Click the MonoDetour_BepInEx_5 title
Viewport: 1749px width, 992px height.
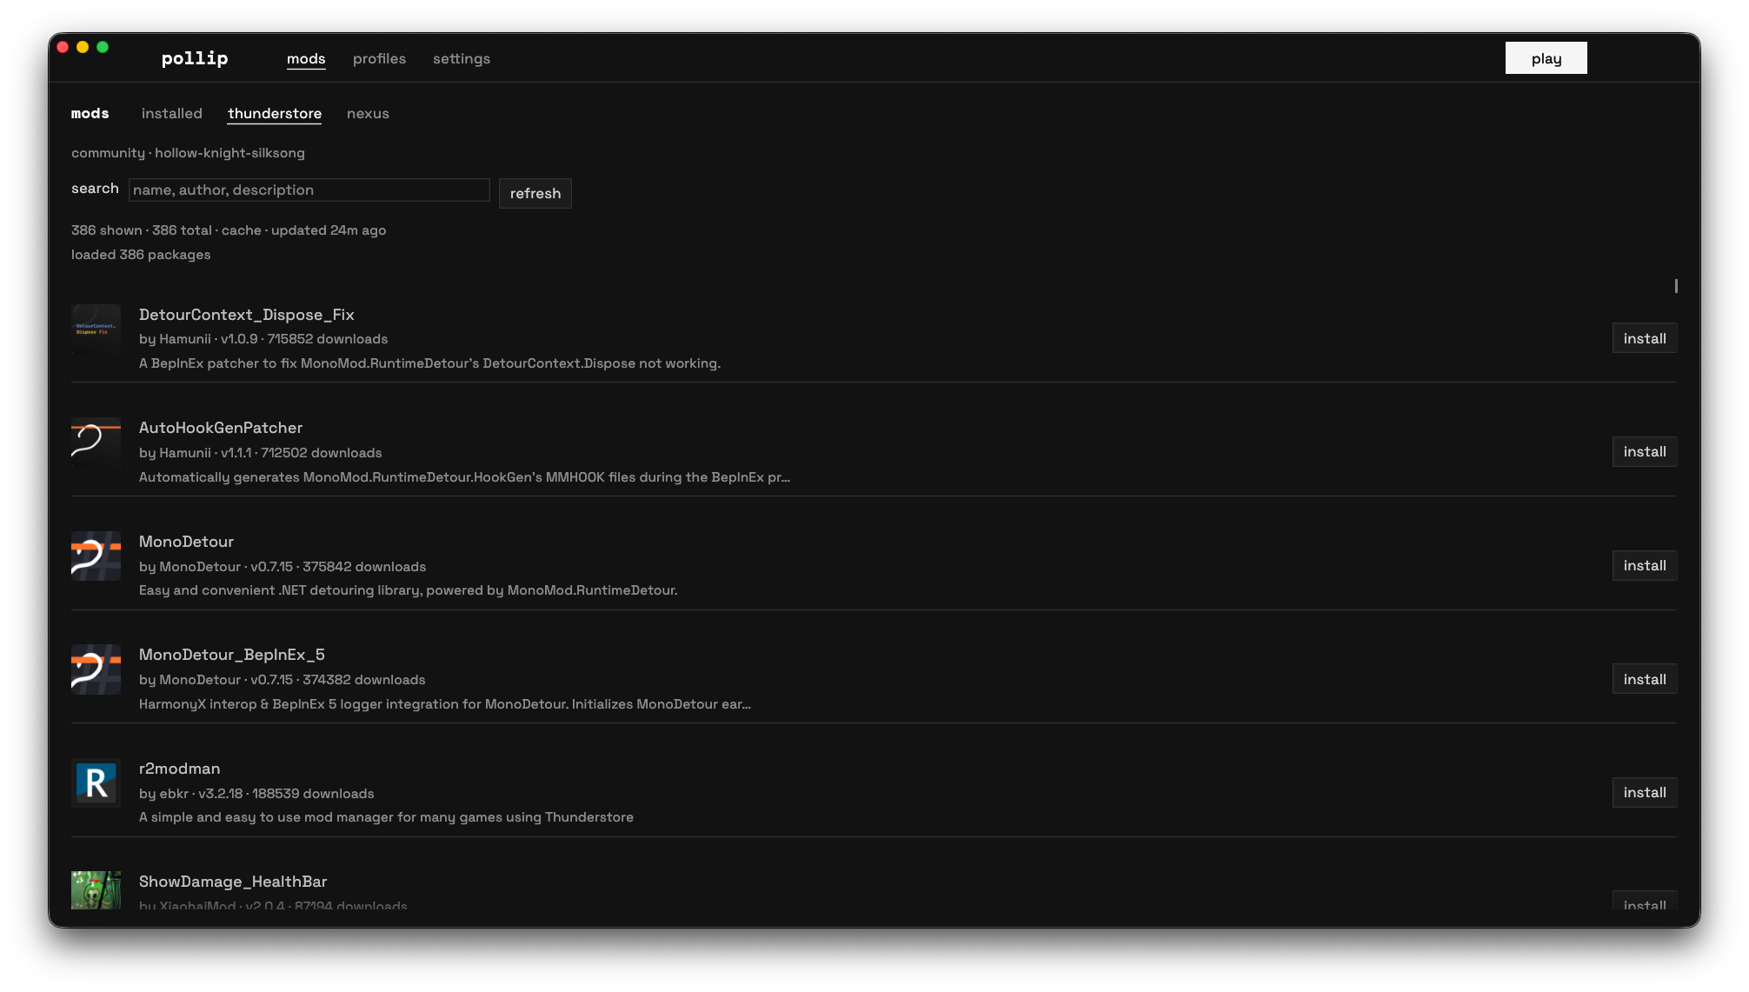(232, 655)
